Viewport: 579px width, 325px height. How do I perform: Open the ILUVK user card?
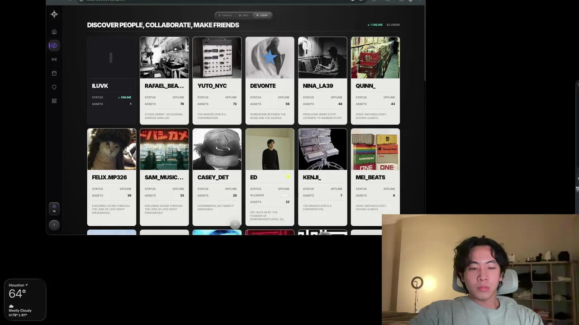click(111, 80)
